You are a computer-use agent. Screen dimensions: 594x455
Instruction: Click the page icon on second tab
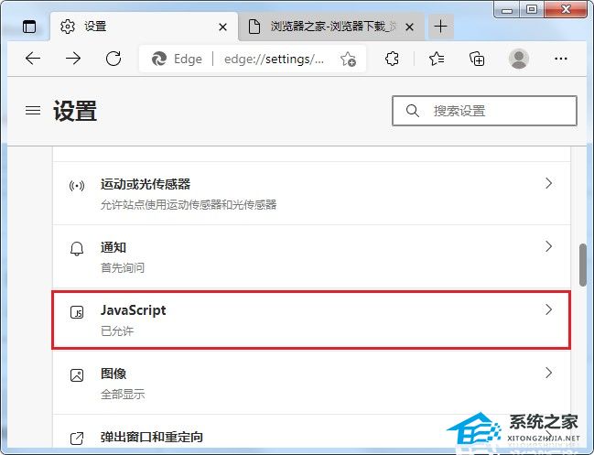(x=254, y=27)
